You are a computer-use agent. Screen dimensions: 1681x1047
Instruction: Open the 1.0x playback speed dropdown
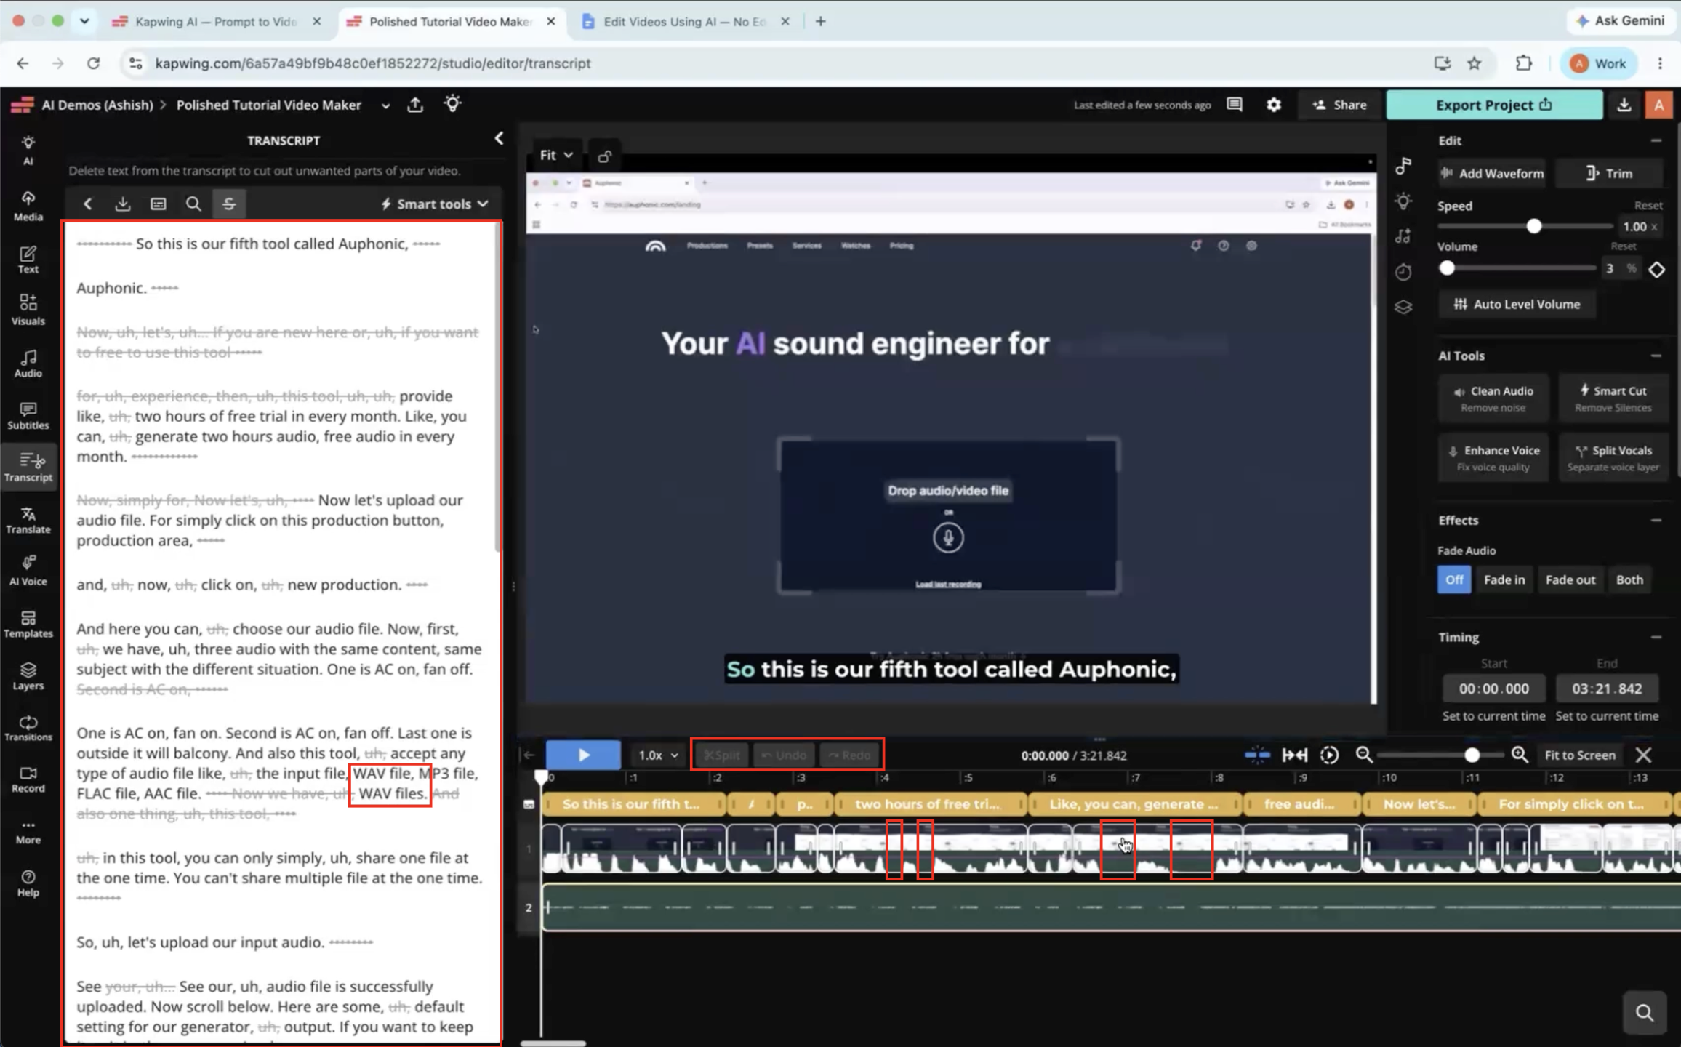[x=657, y=755]
